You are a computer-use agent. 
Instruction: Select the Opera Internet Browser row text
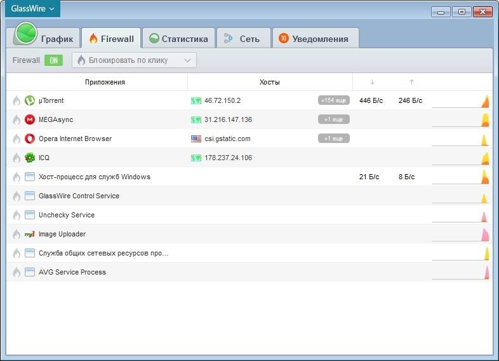(x=75, y=139)
